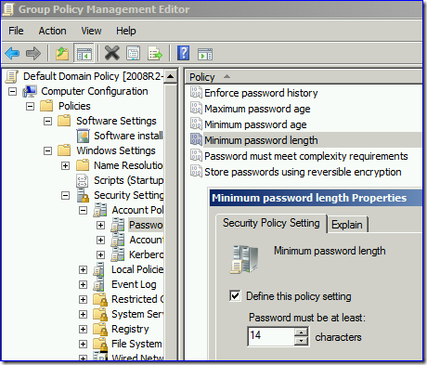The height and width of the screenshot is (365, 427).
Task: Expand the Account Lockout Policy node
Action: point(100,240)
